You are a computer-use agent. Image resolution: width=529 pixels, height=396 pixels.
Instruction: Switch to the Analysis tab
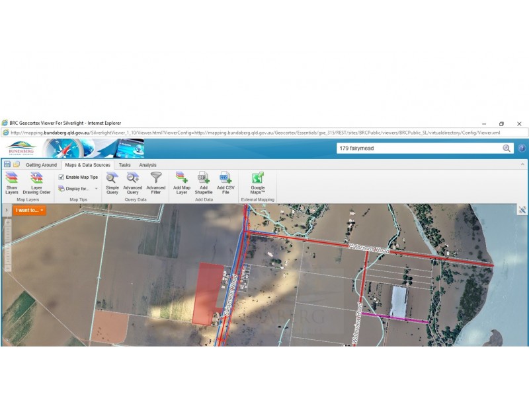tap(147, 165)
